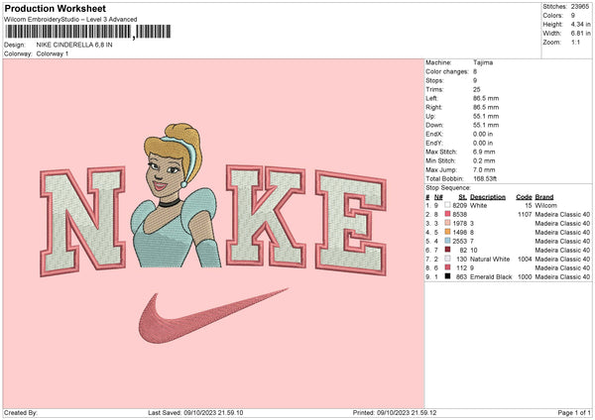The image size is (595, 420).
Task: Select the 'Colorway 1' value
Action: [53, 53]
